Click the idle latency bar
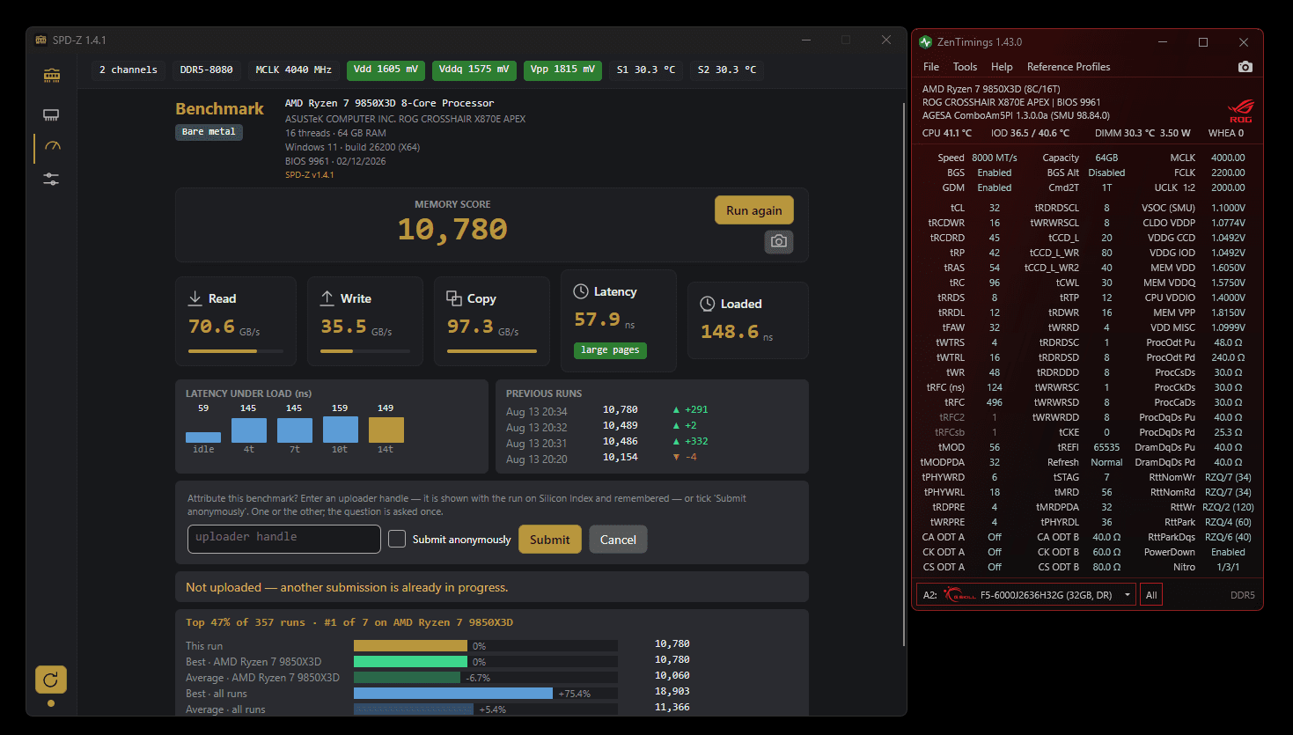This screenshot has height=735, width=1293. point(203,437)
